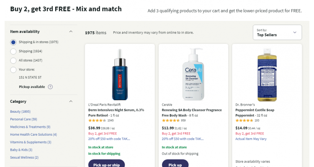Click the CeraVe body wash star rating
This screenshot has height=167, width=314.
(x=171, y=120)
